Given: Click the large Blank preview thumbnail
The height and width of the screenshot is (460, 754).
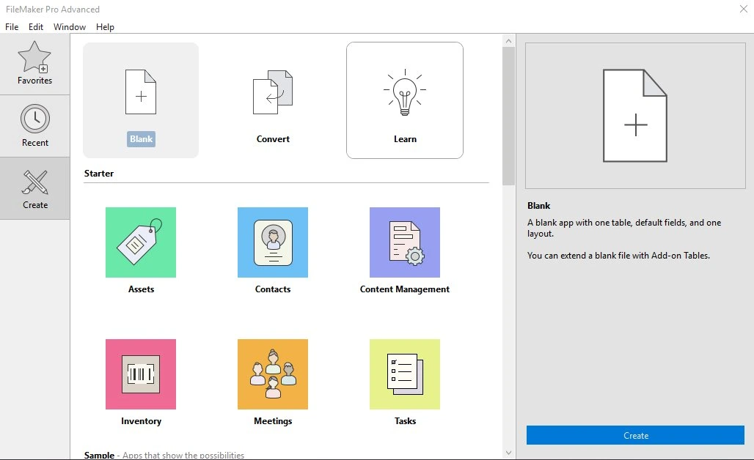Looking at the screenshot, I should tap(635, 116).
